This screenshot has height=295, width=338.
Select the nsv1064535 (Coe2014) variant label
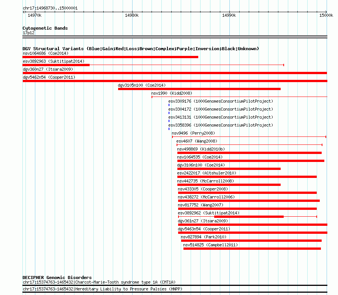(200, 157)
